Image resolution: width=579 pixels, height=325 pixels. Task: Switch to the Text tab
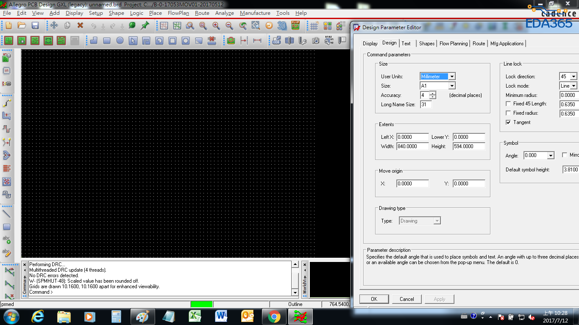coord(406,44)
